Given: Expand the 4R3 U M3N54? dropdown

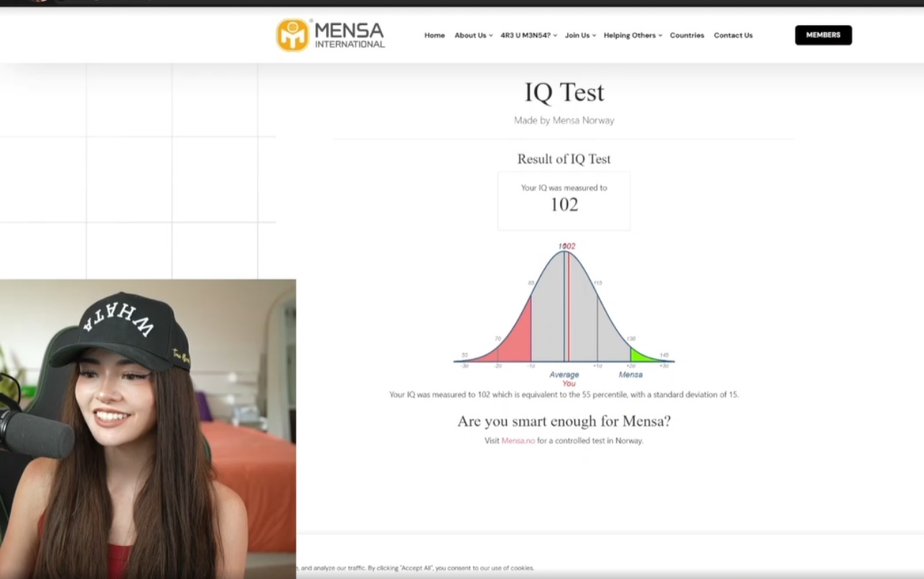Looking at the screenshot, I should coord(528,35).
